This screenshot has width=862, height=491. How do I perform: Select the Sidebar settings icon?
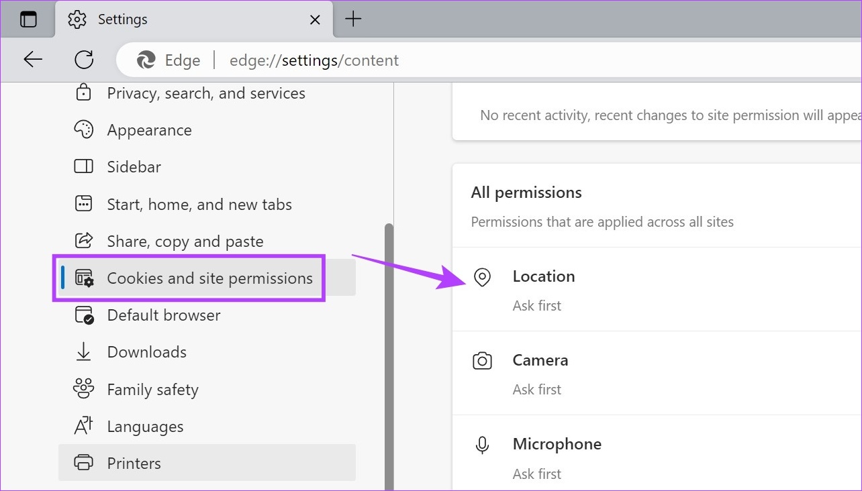[x=83, y=166]
